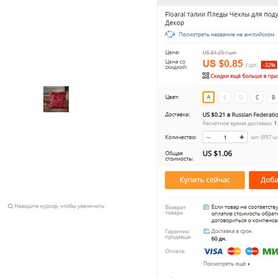The width and height of the screenshot is (278, 278).
Task: Click the magnifier icon under the product image
Action: [10, 206]
